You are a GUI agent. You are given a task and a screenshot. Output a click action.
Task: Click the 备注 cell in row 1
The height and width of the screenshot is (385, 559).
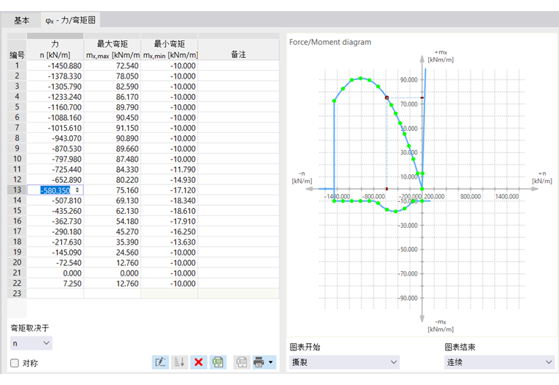(x=238, y=66)
